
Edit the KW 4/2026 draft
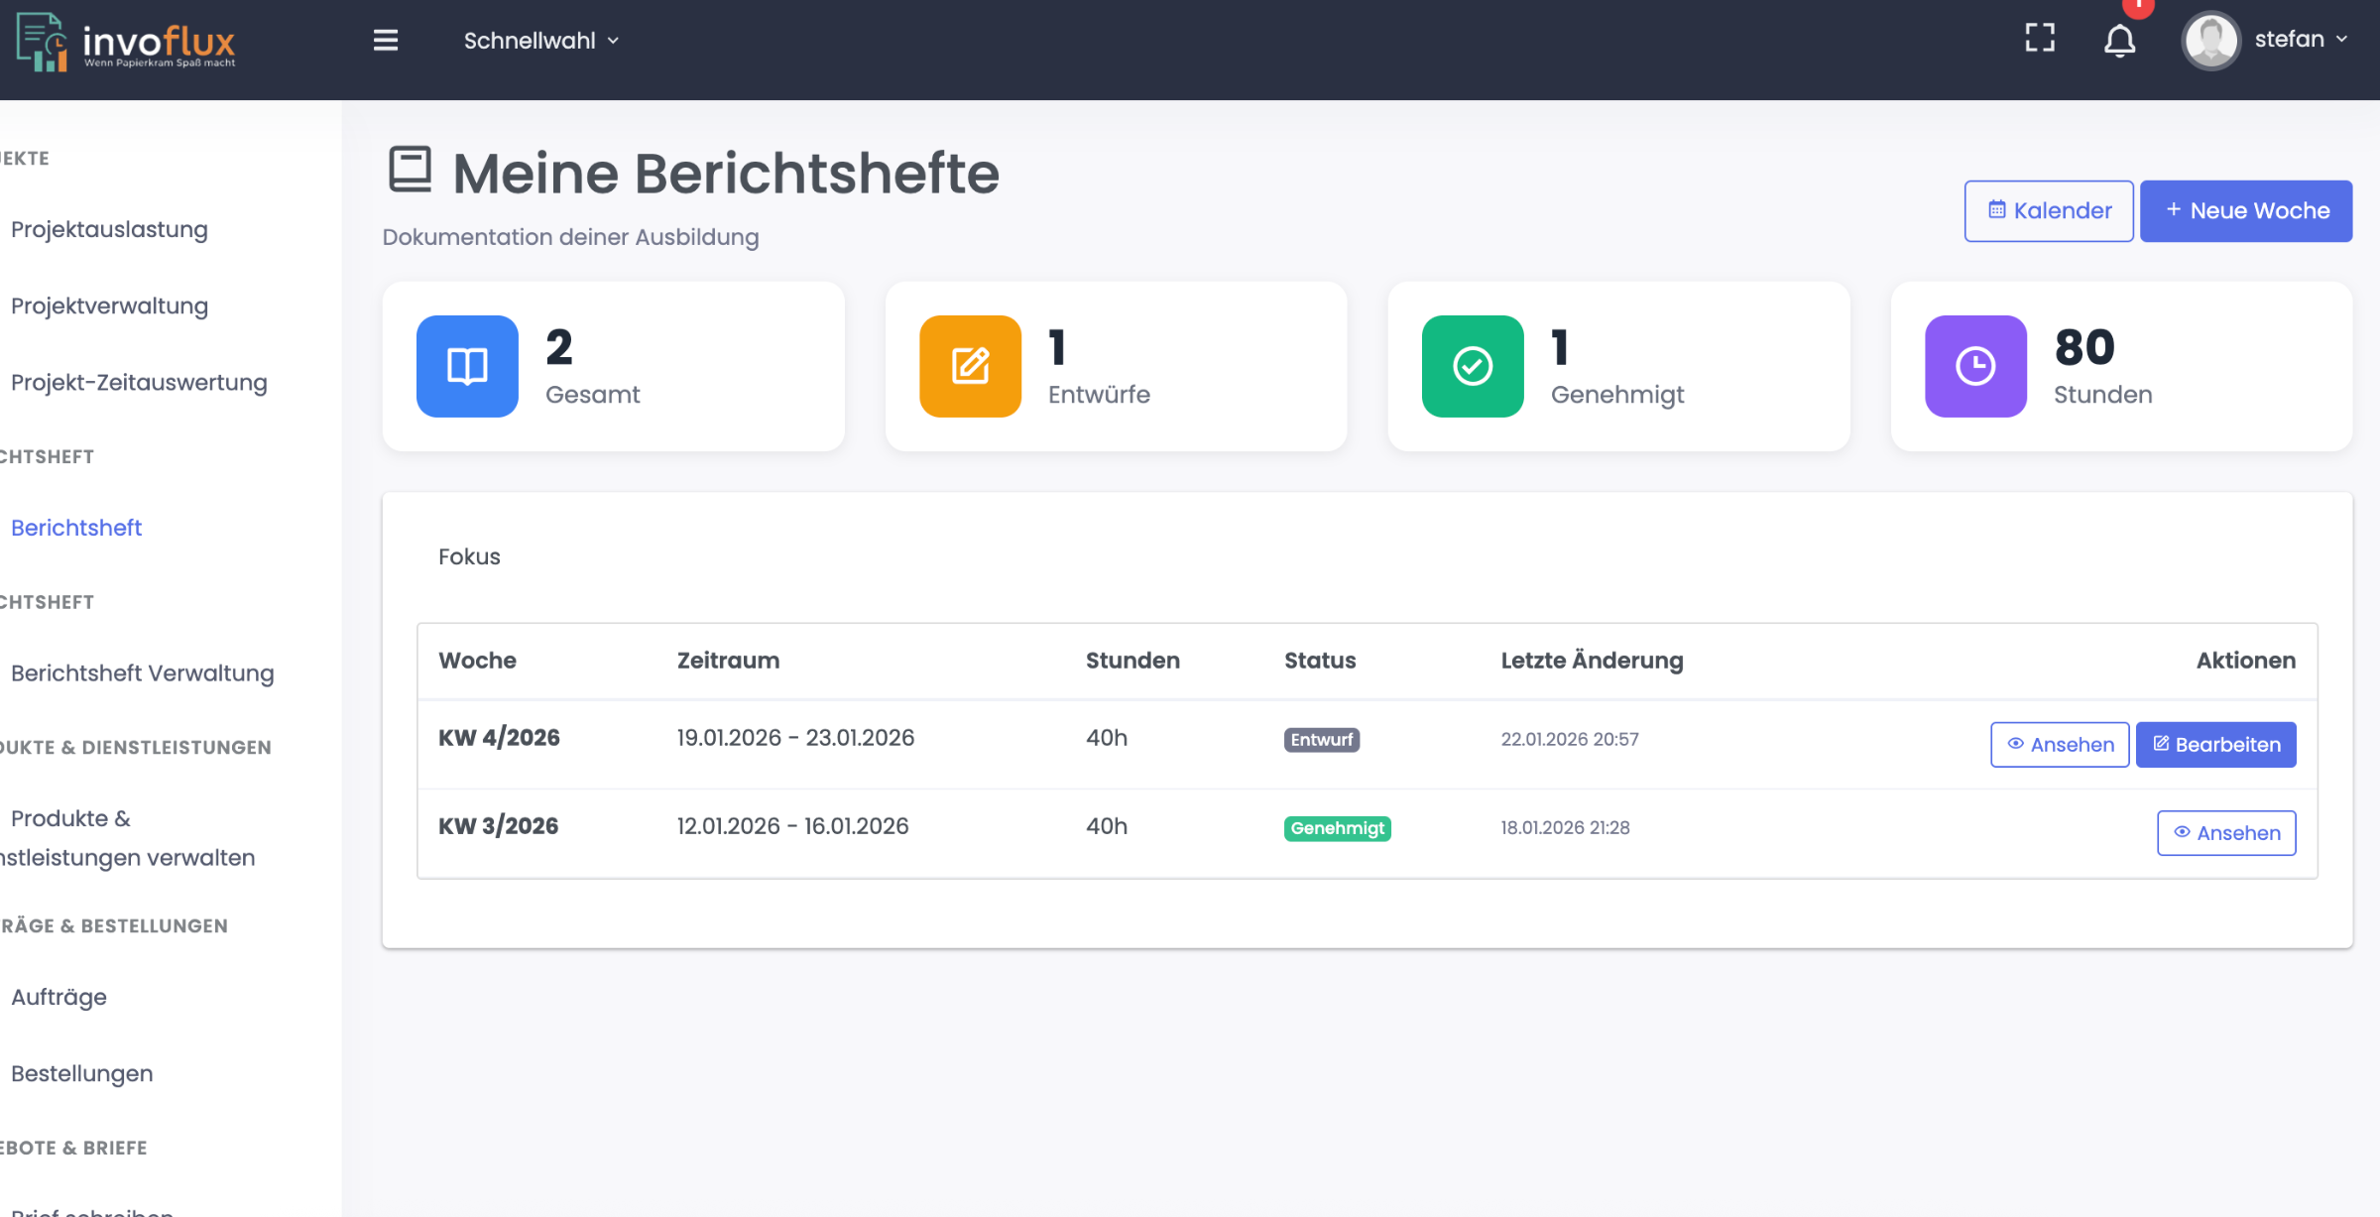coord(2215,744)
